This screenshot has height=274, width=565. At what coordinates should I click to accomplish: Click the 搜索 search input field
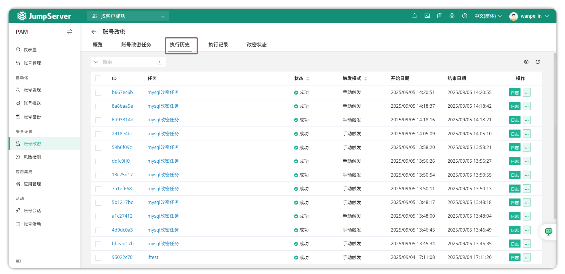[x=128, y=62]
